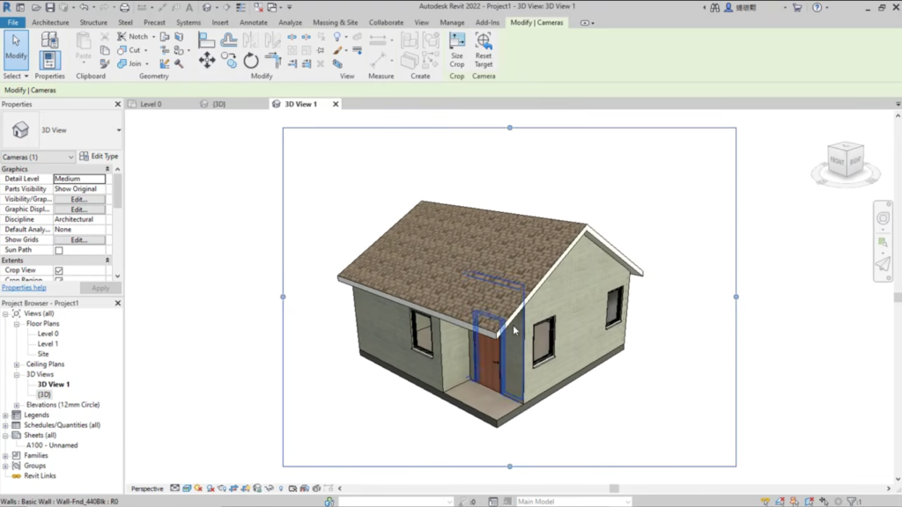Expand the Ceiling Plans tree node
The image size is (902, 507).
tap(17, 364)
